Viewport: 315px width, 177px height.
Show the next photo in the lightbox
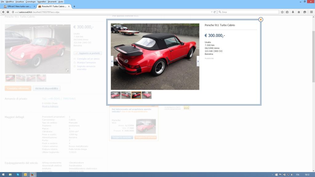198,61
